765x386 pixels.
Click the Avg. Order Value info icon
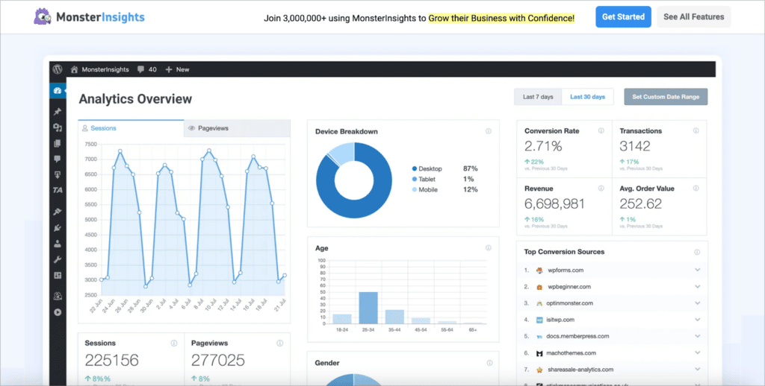(x=696, y=189)
